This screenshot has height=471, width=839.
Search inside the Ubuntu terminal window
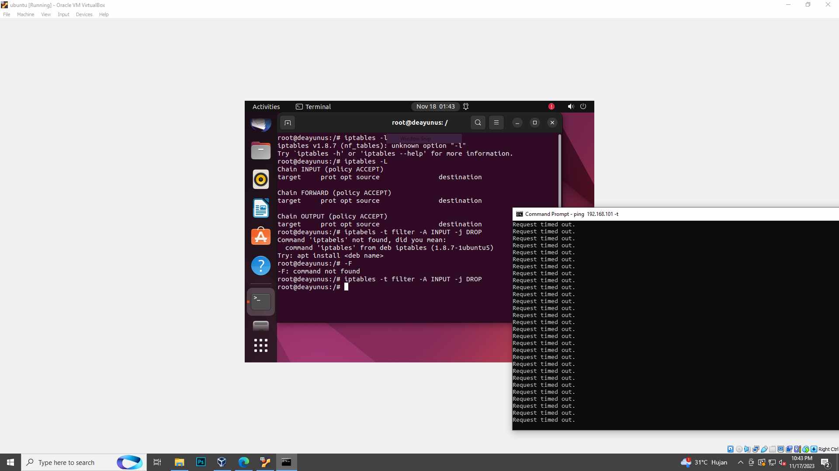point(478,123)
